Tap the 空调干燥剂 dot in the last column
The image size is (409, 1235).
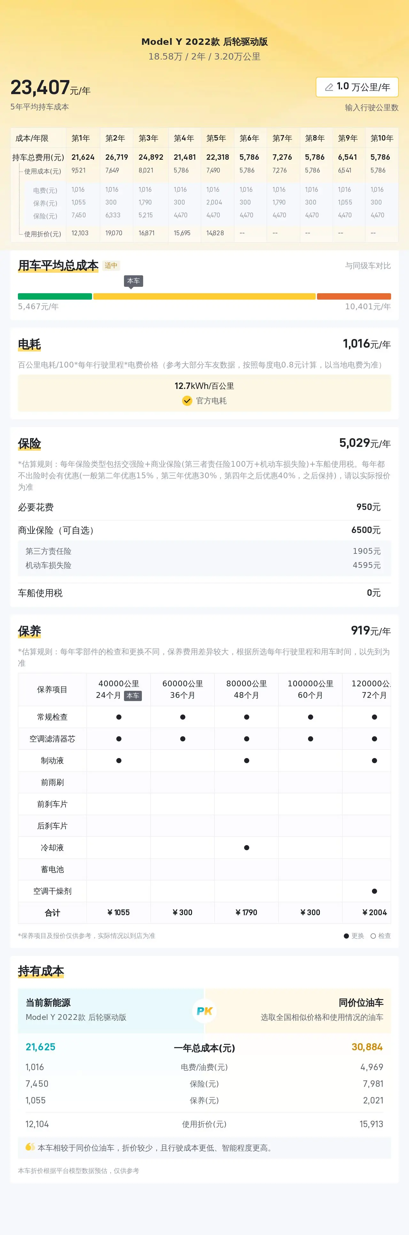point(374,891)
